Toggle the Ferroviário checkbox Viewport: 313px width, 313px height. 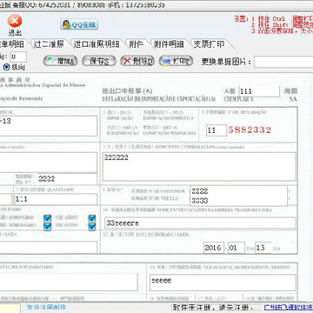click(x=47, y=226)
